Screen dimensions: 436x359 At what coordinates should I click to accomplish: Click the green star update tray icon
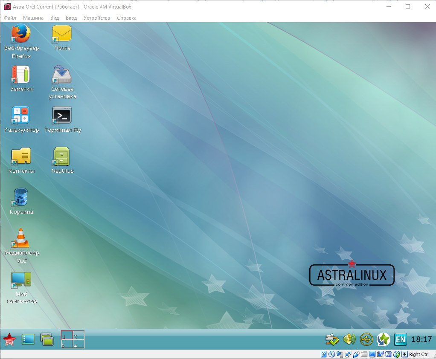[x=383, y=339]
